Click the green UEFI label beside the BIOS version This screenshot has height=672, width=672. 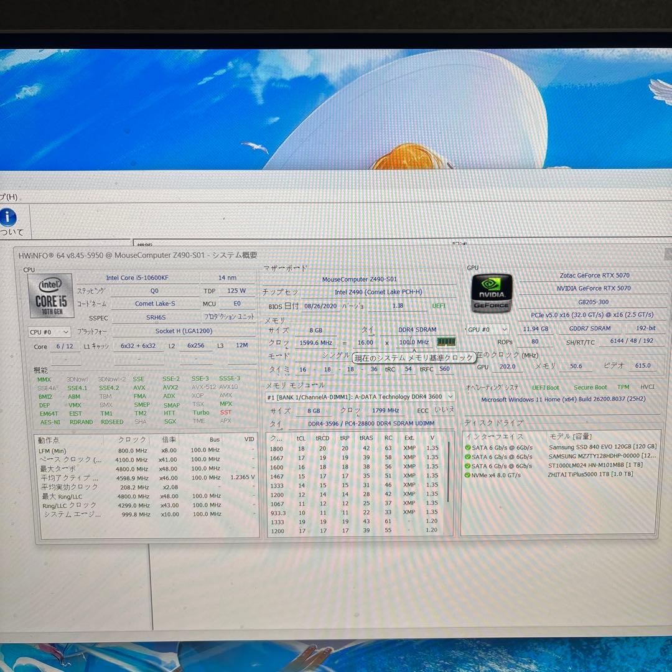pos(439,306)
